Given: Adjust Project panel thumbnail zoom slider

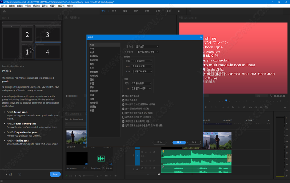Looking at the screenshot, I should 88,176.
